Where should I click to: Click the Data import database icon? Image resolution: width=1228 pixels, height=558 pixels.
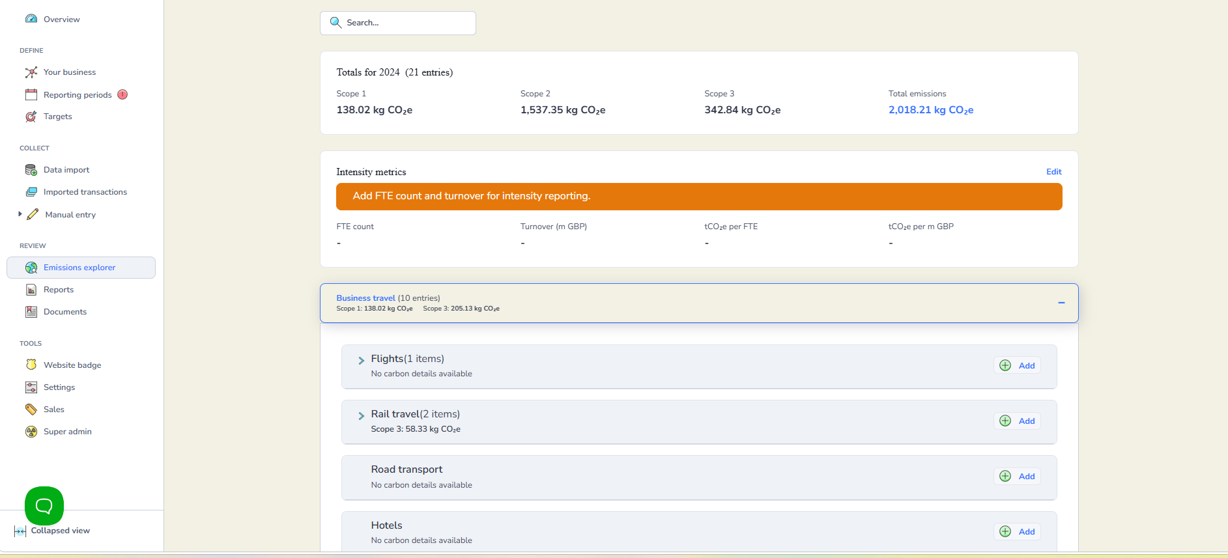coord(31,170)
